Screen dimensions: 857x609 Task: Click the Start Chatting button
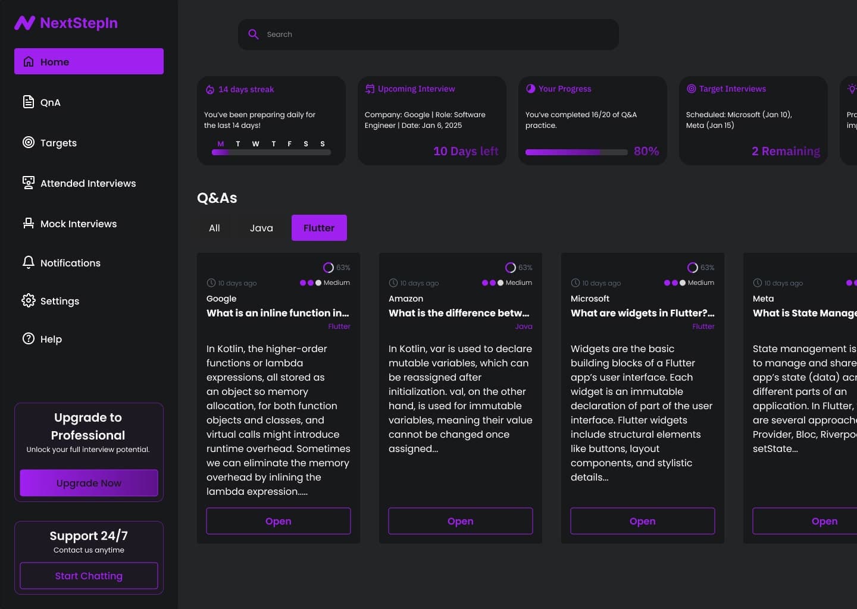point(89,576)
